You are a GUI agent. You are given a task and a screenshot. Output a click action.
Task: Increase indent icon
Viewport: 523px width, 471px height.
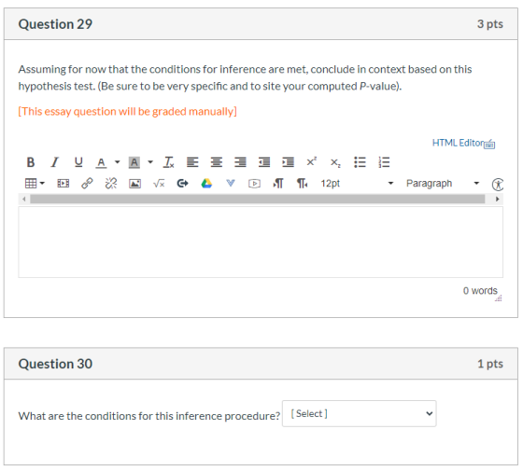click(288, 162)
